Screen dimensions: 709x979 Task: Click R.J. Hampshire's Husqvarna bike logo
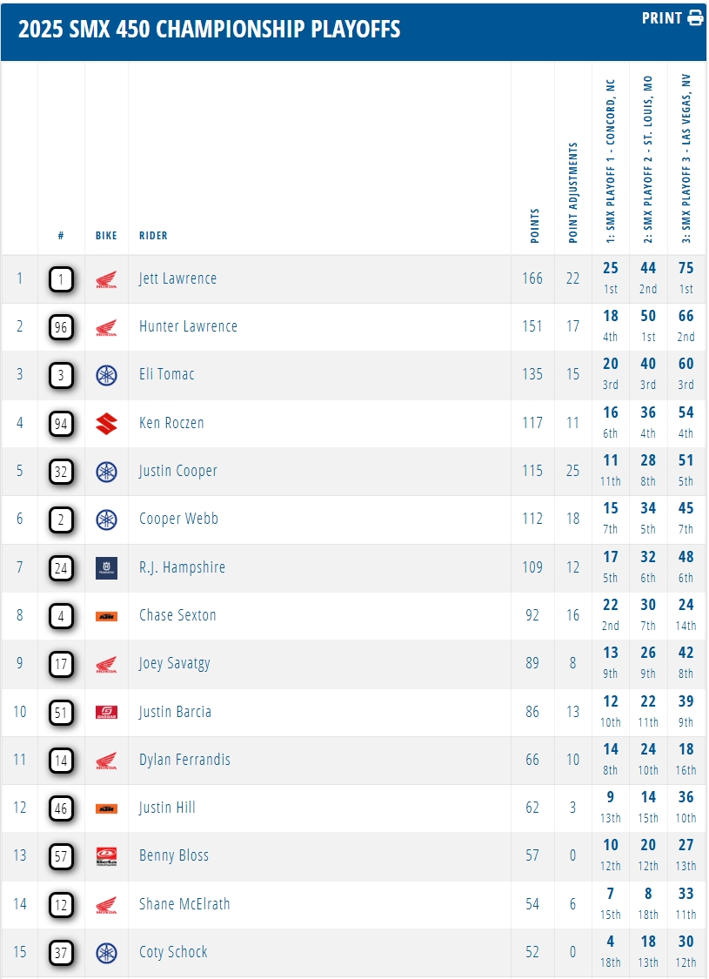106,568
